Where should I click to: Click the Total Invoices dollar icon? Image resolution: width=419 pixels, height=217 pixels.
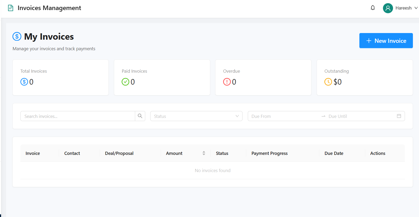point(24,82)
